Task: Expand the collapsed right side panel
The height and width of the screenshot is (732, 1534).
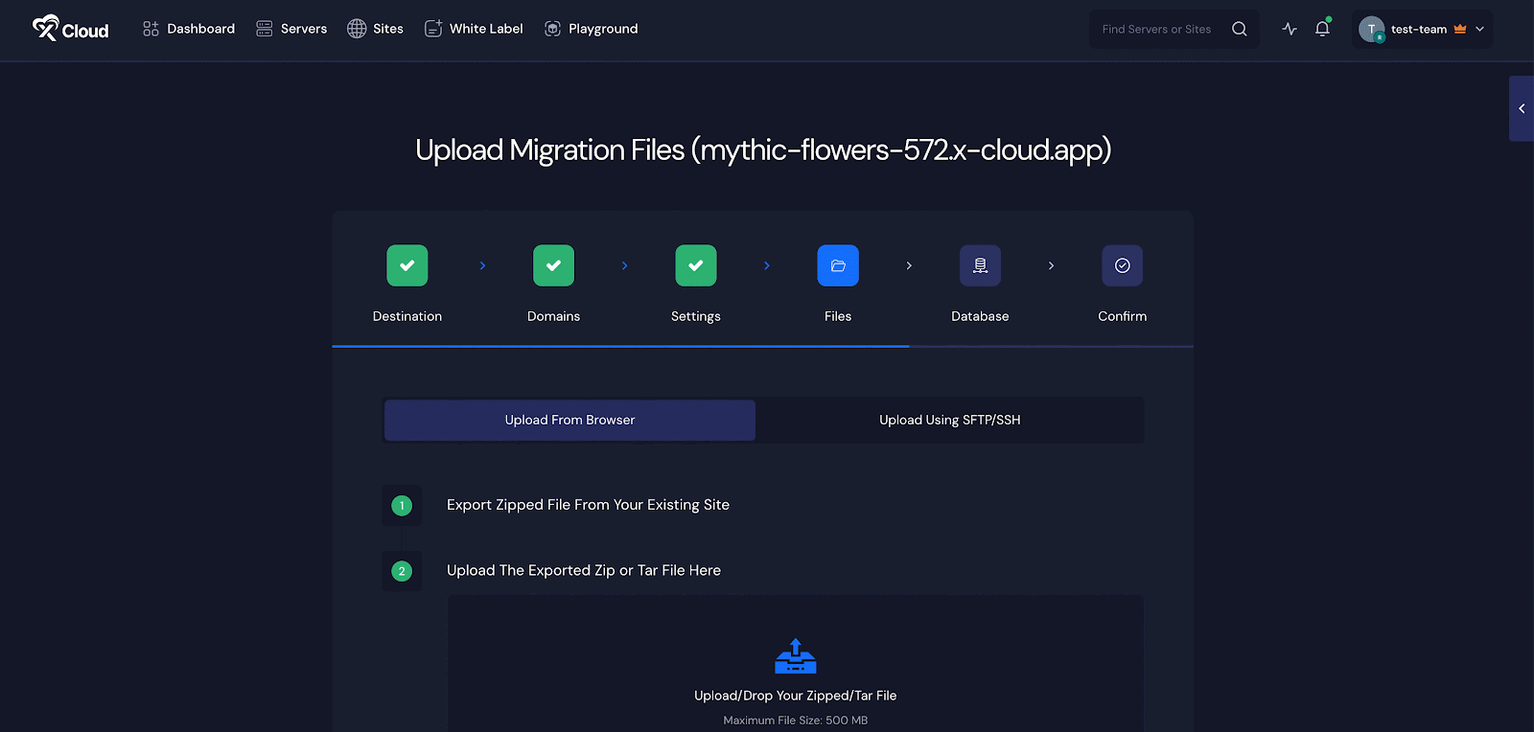Action: pos(1522,108)
